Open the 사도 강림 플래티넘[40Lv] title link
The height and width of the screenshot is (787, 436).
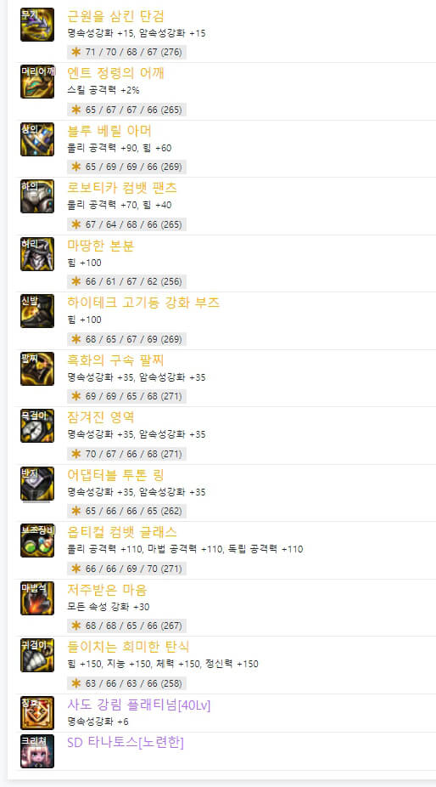pyautogui.click(x=139, y=705)
